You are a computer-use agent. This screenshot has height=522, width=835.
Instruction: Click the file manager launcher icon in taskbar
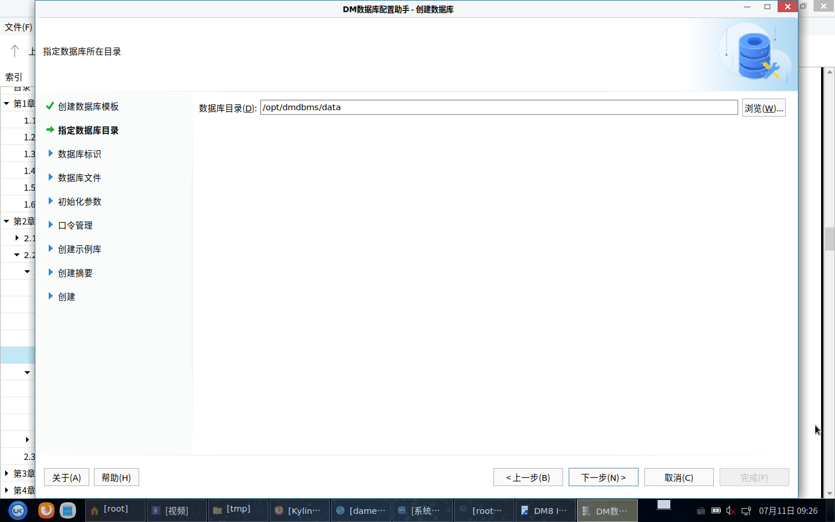(x=68, y=510)
